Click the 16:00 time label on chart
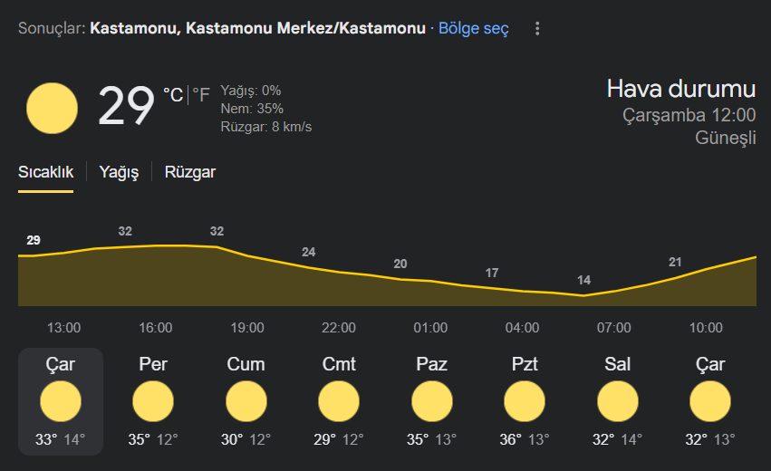This screenshot has height=471, width=771. (156, 328)
